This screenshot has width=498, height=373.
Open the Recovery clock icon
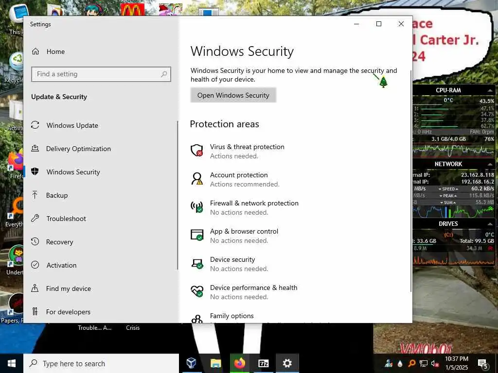pyautogui.click(x=35, y=241)
